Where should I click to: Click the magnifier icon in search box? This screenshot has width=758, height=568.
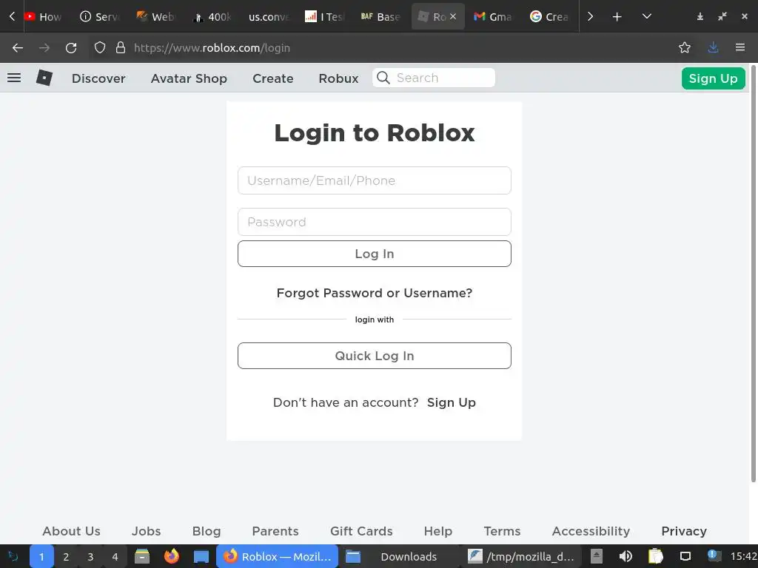383,78
